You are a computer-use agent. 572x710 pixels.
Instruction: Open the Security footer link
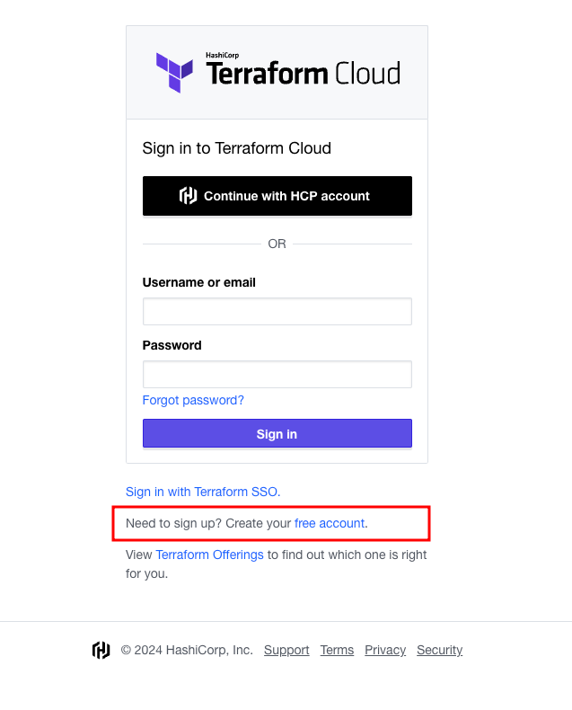click(x=439, y=650)
